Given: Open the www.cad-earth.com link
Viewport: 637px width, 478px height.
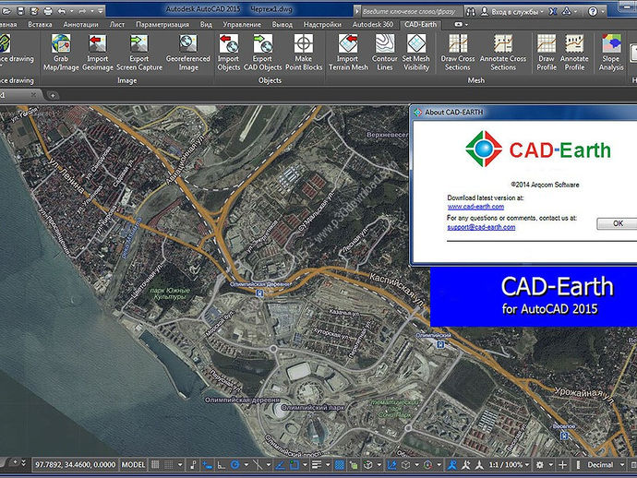Looking at the screenshot, I should 475,207.
